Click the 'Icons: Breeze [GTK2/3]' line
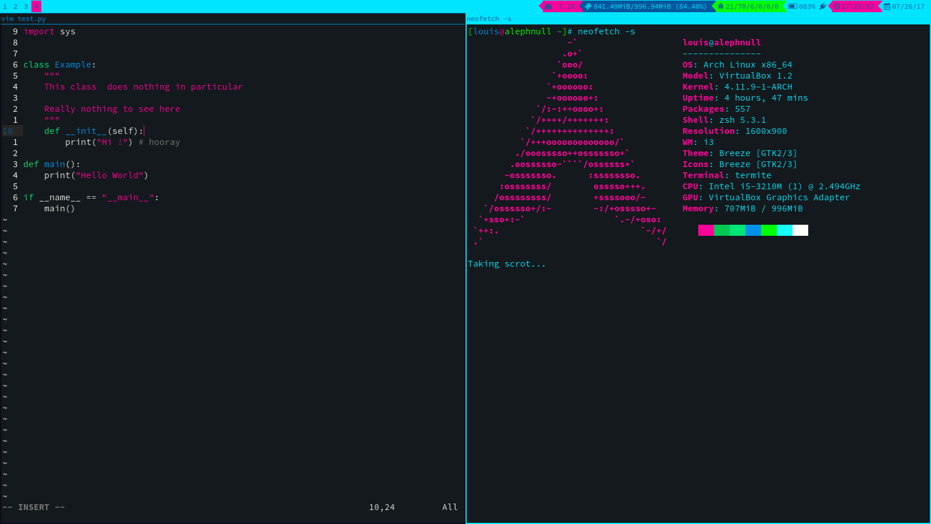This screenshot has width=931, height=524. [740, 164]
